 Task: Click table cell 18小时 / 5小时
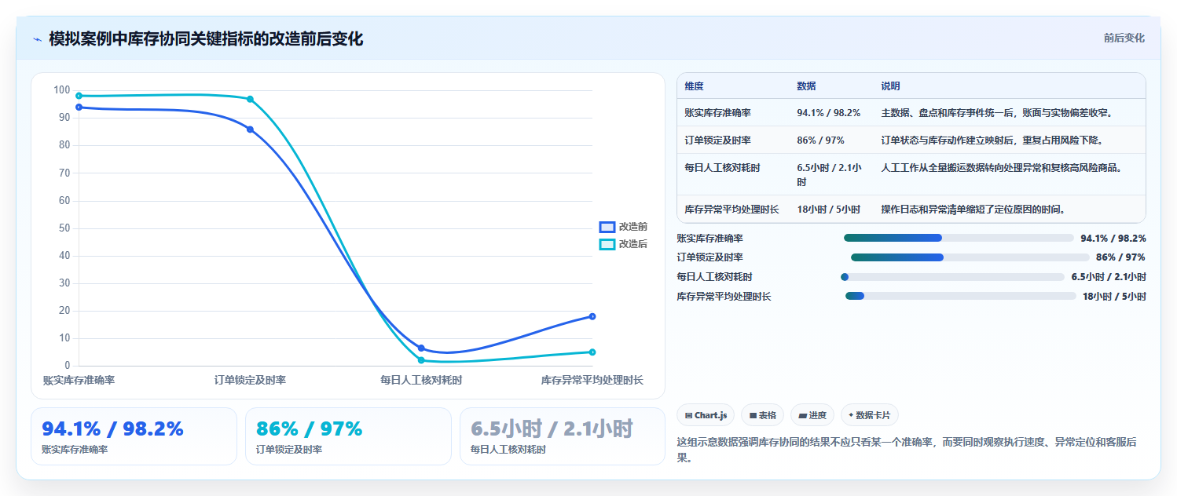click(828, 210)
